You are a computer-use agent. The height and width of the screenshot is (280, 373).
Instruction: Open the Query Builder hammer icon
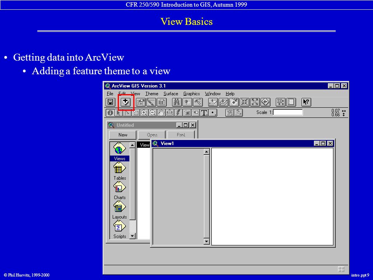click(x=198, y=102)
